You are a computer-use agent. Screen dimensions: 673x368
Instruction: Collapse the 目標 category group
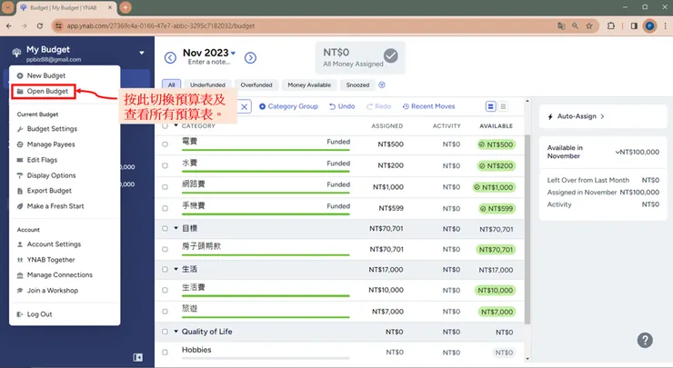[176, 228]
